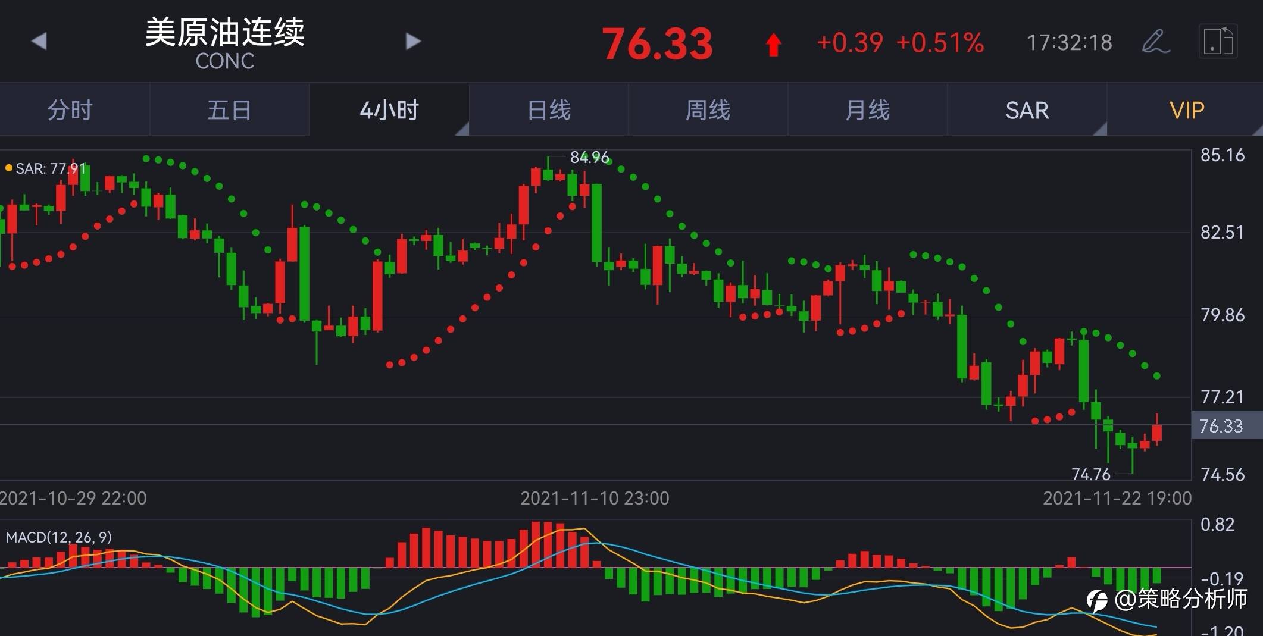1263x636 pixels.
Task: Click the CONC symbol code
Action: point(225,61)
